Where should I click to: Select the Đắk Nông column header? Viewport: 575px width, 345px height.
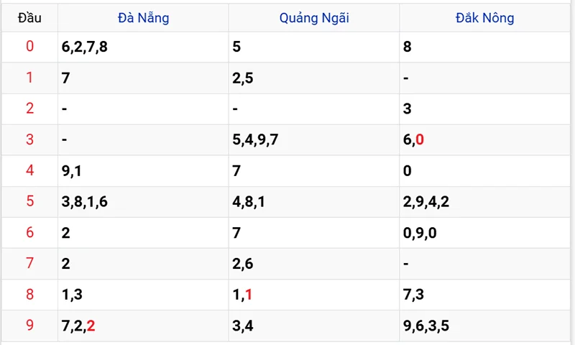click(485, 18)
